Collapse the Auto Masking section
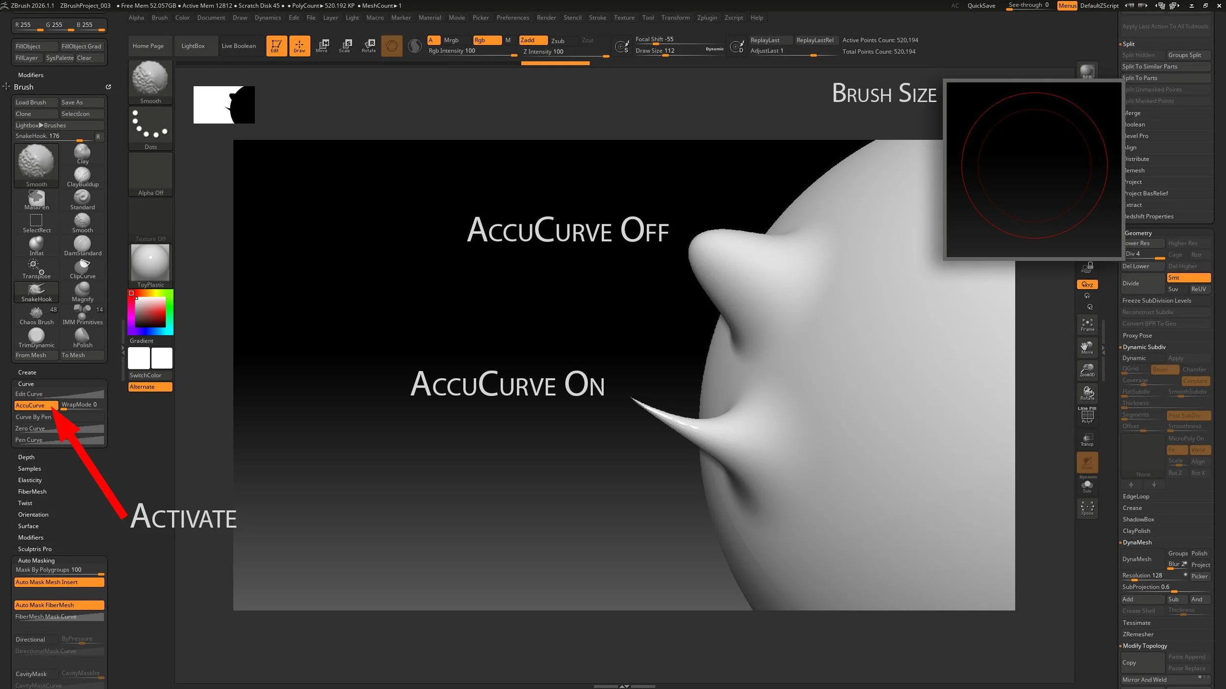This screenshot has width=1226, height=689. point(36,561)
